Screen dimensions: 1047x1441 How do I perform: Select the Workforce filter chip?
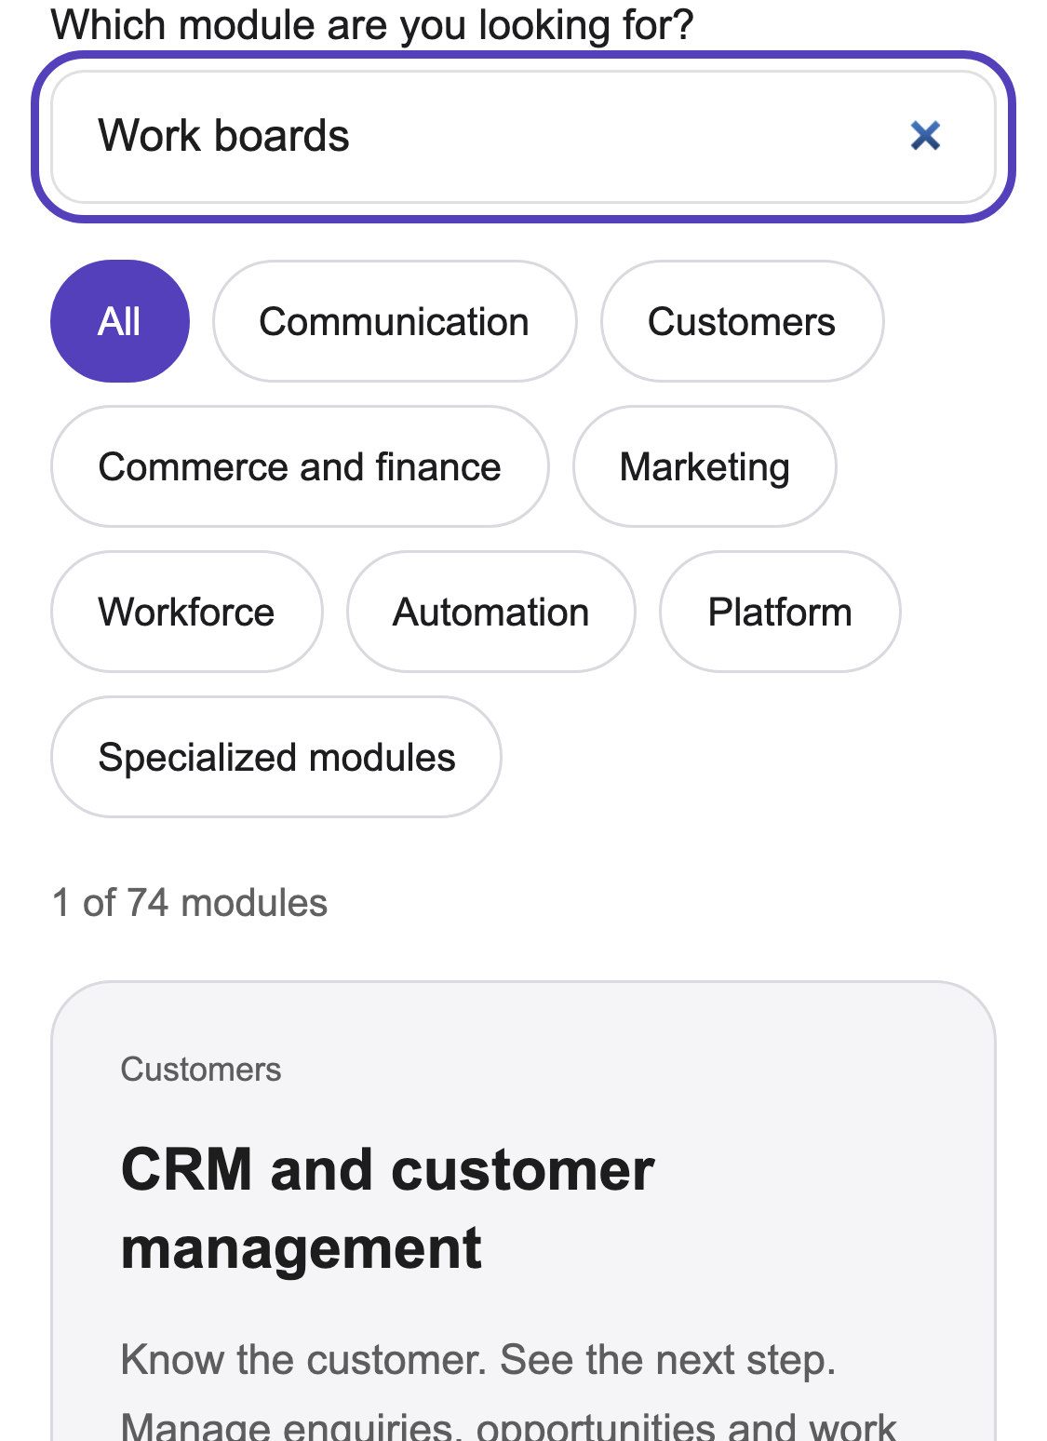tap(187, 612)
